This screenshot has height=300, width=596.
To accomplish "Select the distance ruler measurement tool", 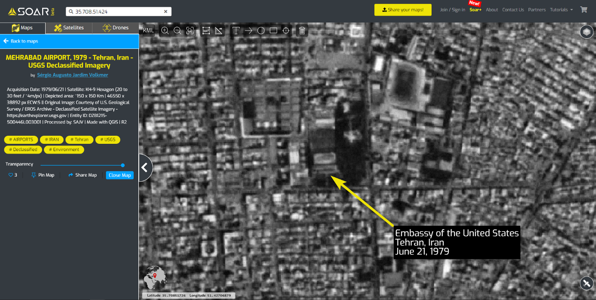I will click(219, 31).
